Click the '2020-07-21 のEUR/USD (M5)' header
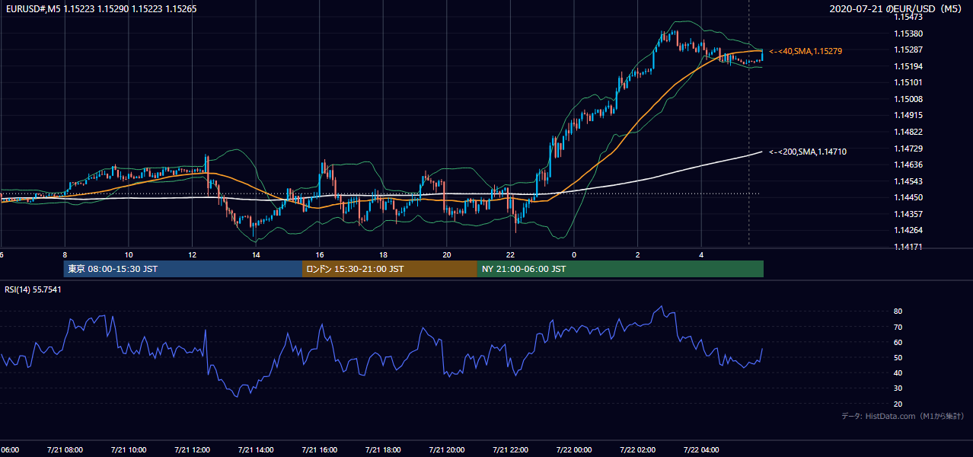 click(897, 8)
